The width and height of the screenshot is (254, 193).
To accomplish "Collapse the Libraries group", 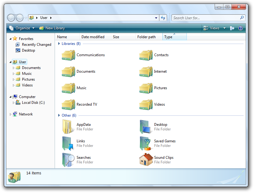I will tap(59, 44).
